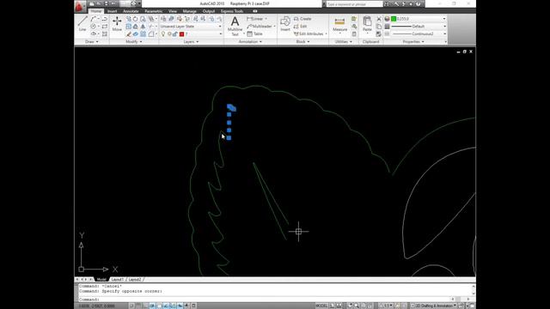Toggle Grid Display in status bar
The image size is (550, 309).
click(x=138, y=306)
